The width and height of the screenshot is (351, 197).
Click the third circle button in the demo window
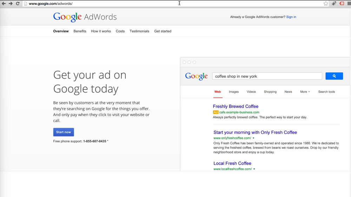(194, 62)
